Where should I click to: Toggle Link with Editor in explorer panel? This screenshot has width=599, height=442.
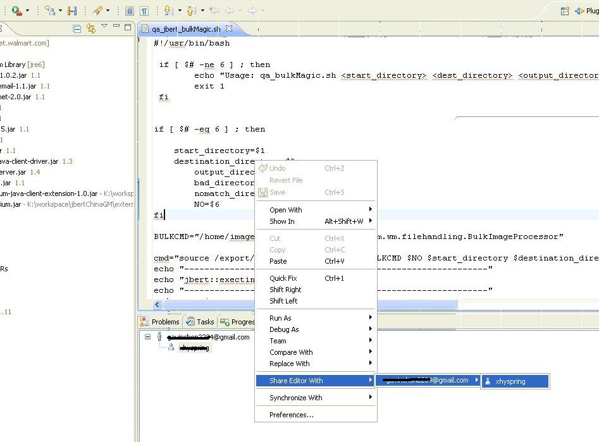pos(90,28)
